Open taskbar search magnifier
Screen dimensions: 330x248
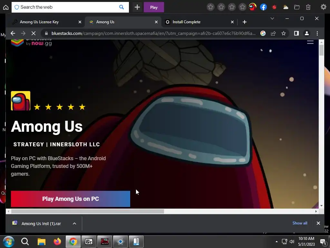point(25,242)
